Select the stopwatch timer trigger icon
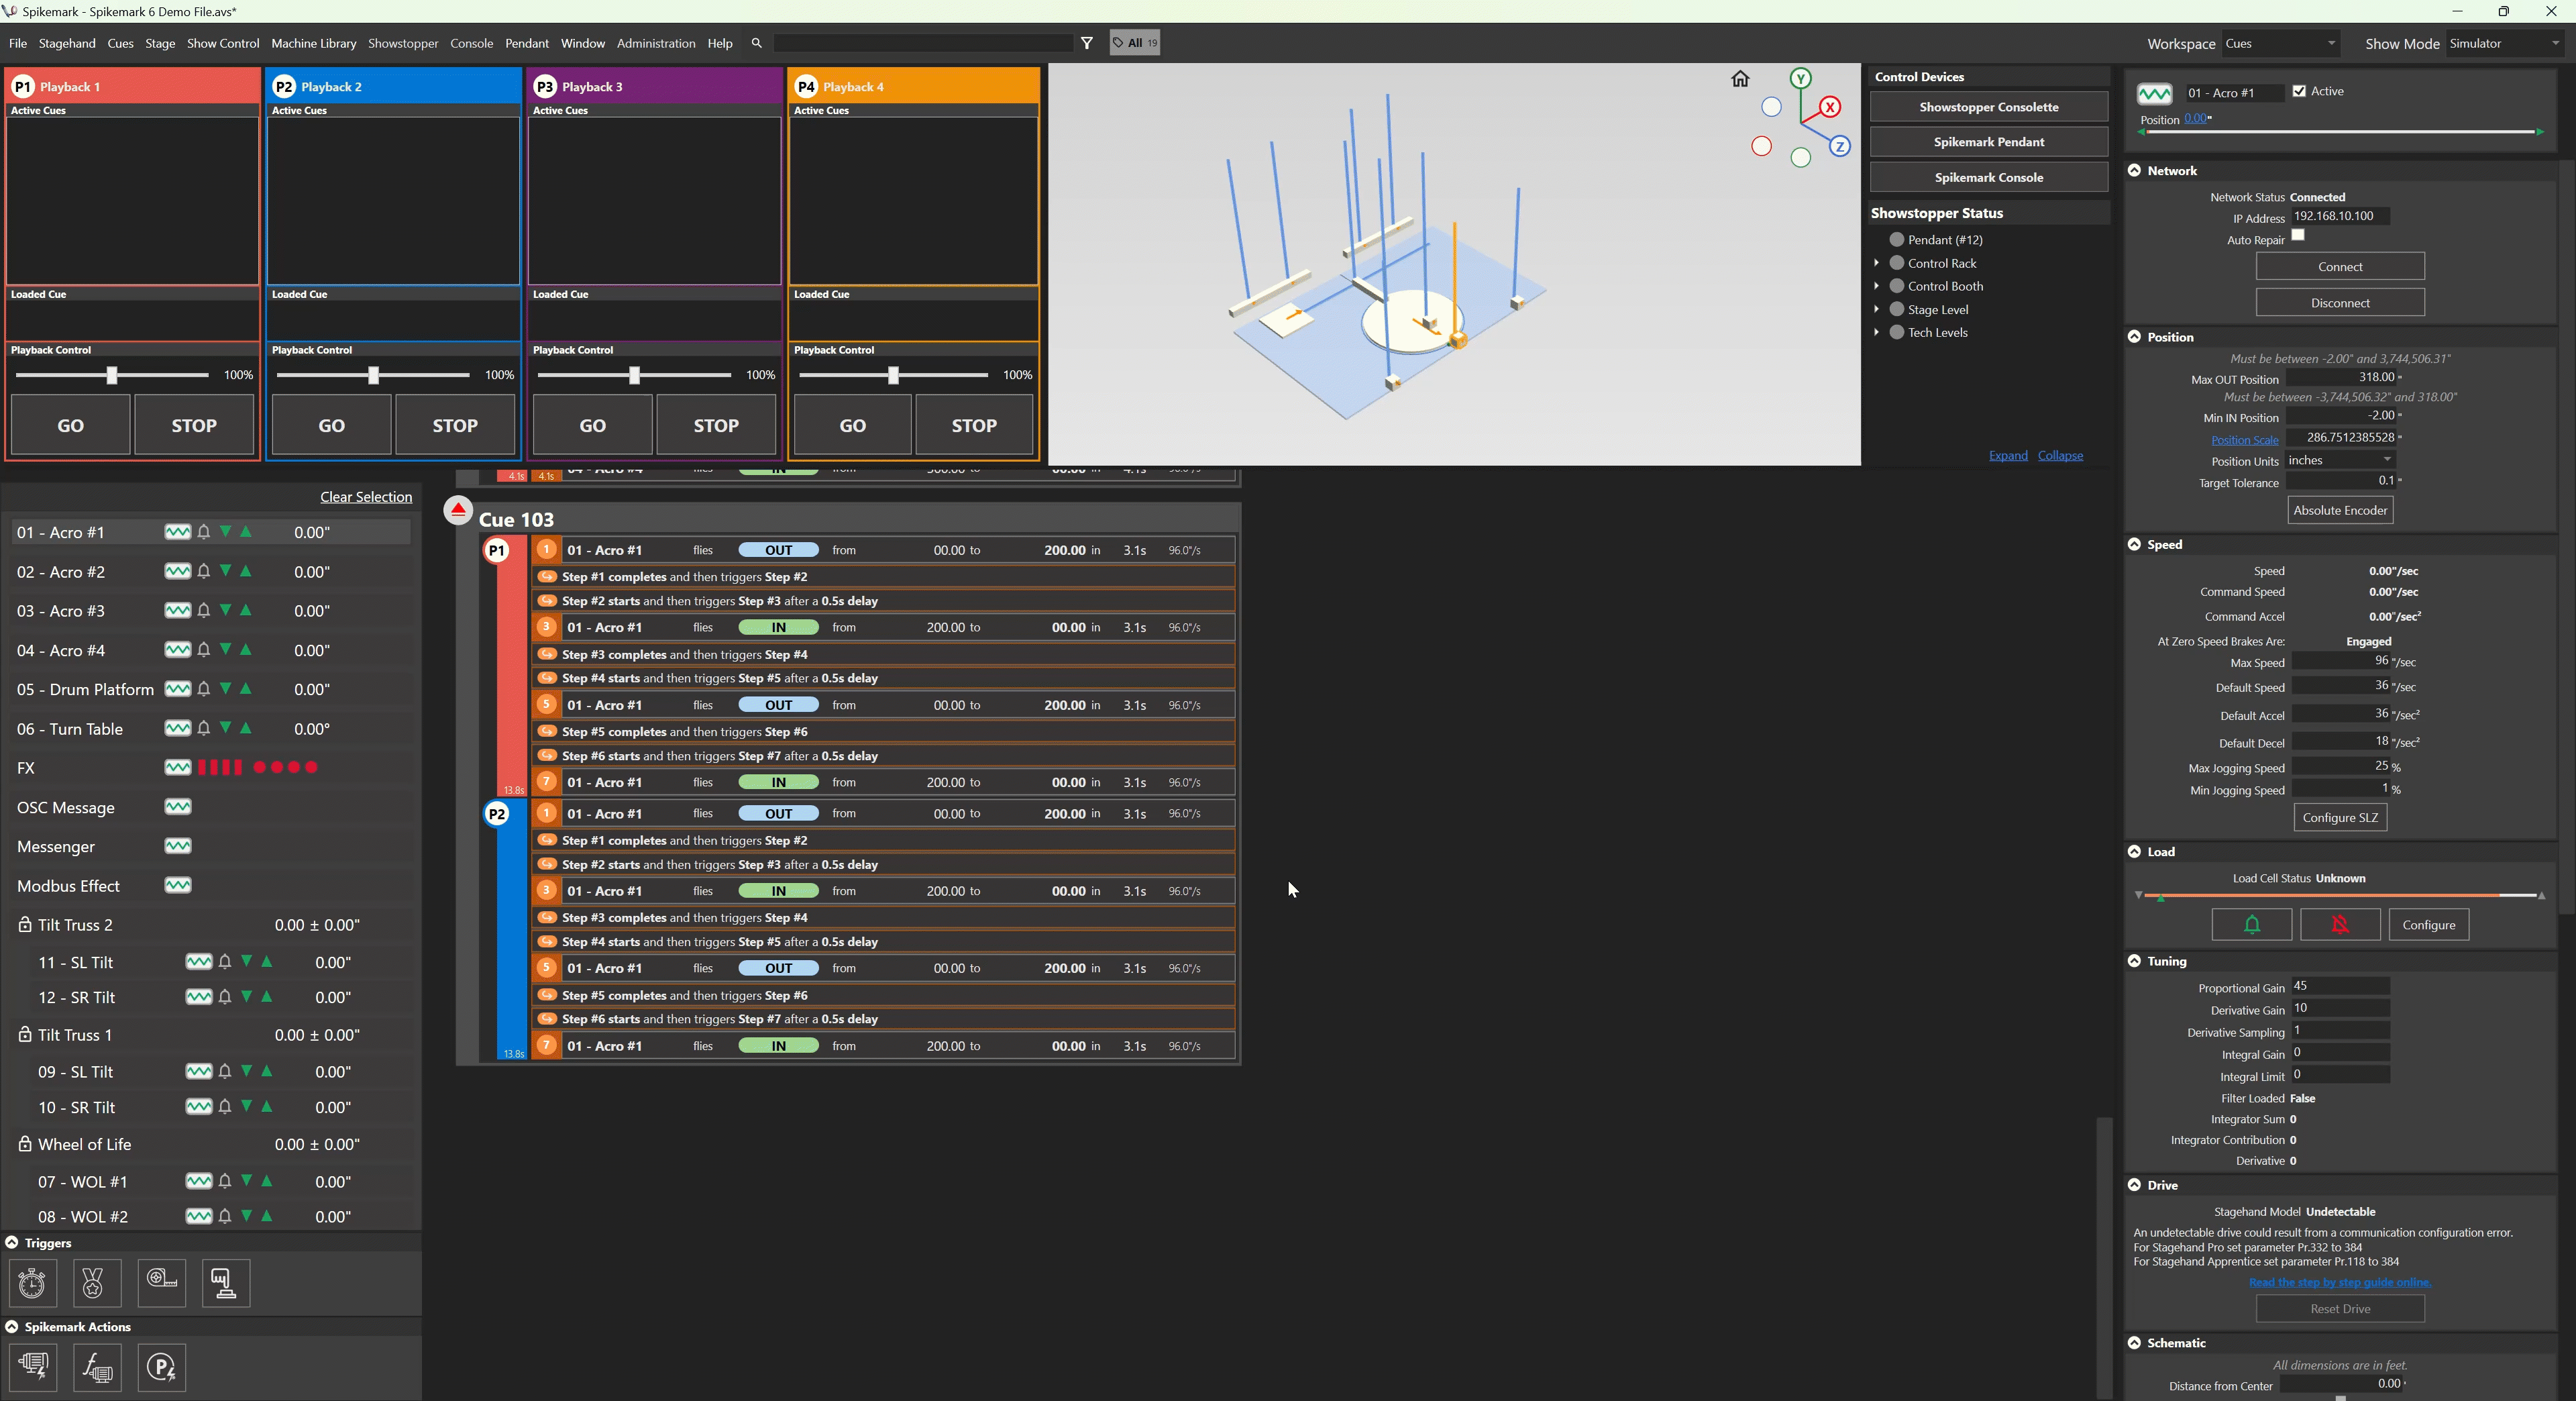The width and height of the screenshot is (2576, 1401). coord(32,1283)
